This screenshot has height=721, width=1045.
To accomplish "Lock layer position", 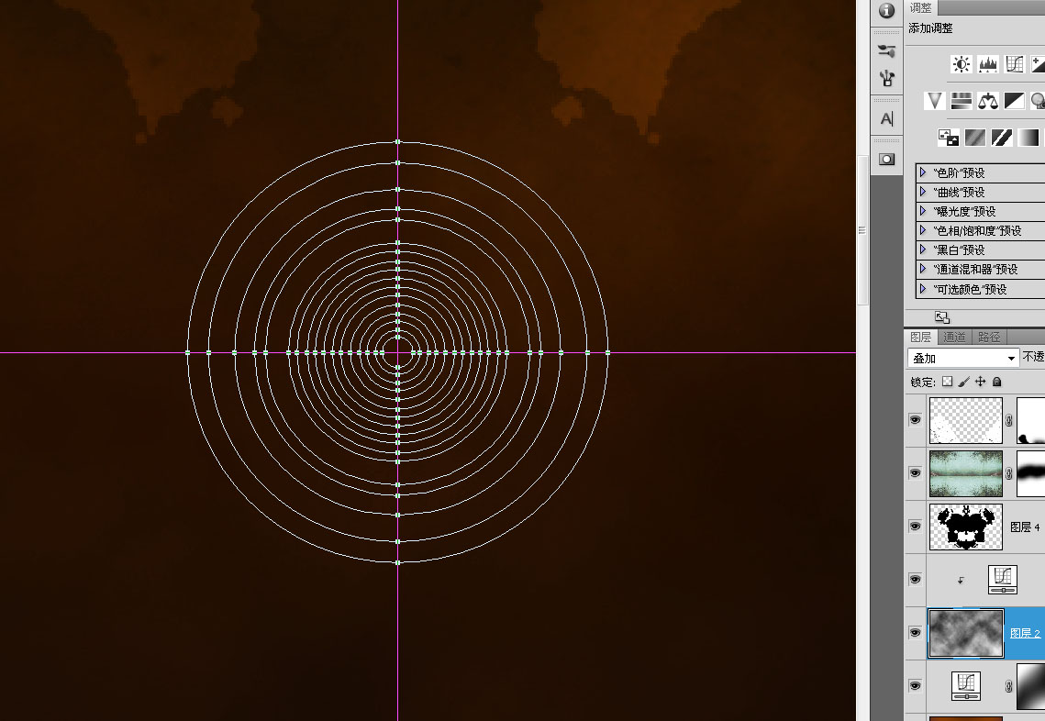I will [981, 382].
